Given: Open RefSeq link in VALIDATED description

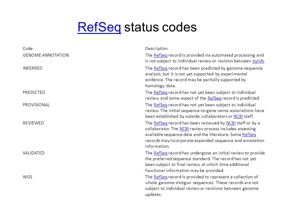Looking at the screenshot, I should click(x=160, y=153).
